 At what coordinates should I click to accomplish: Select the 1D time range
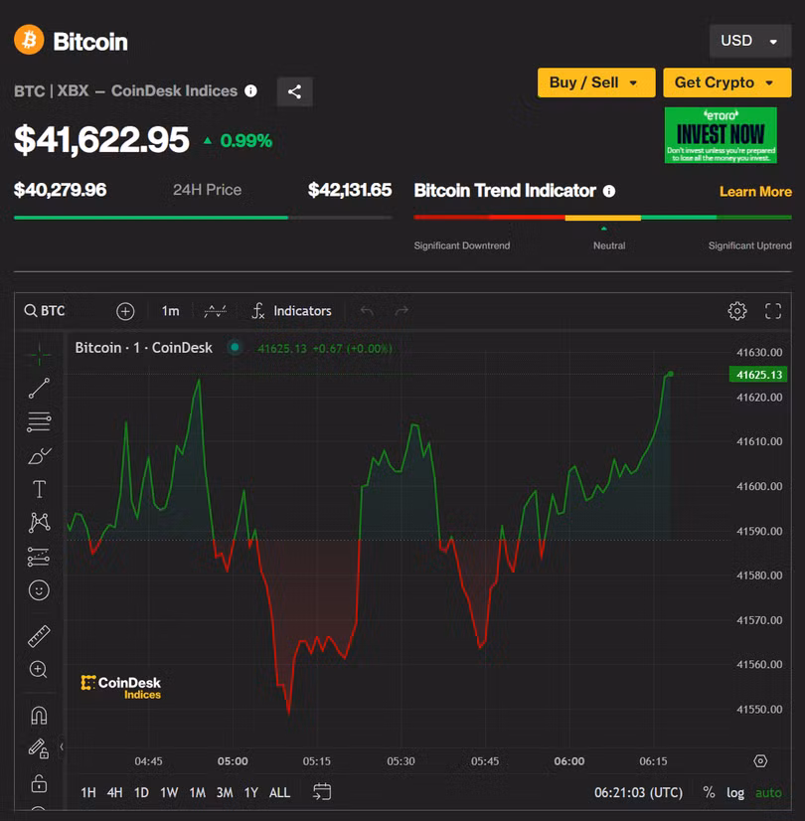coord(141,792)
